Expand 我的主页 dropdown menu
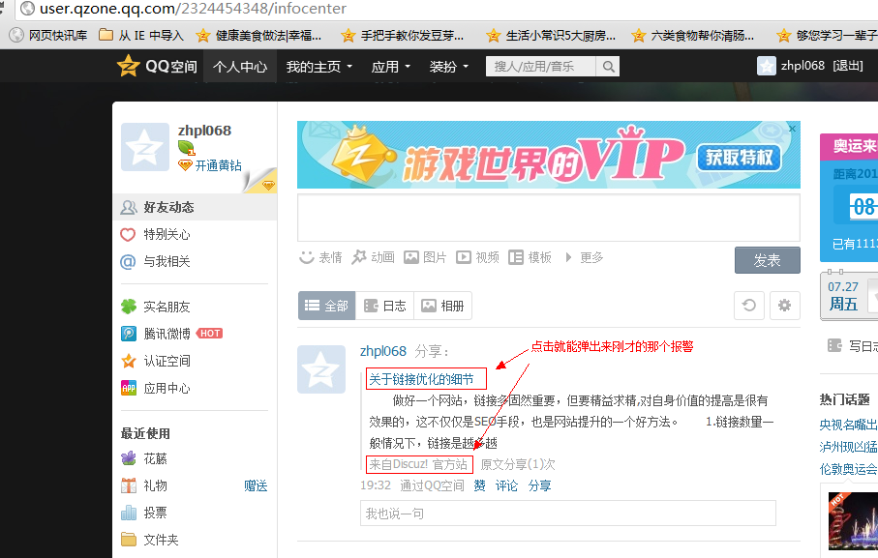This screenshot has height=558, width=878. pos(319,67)
